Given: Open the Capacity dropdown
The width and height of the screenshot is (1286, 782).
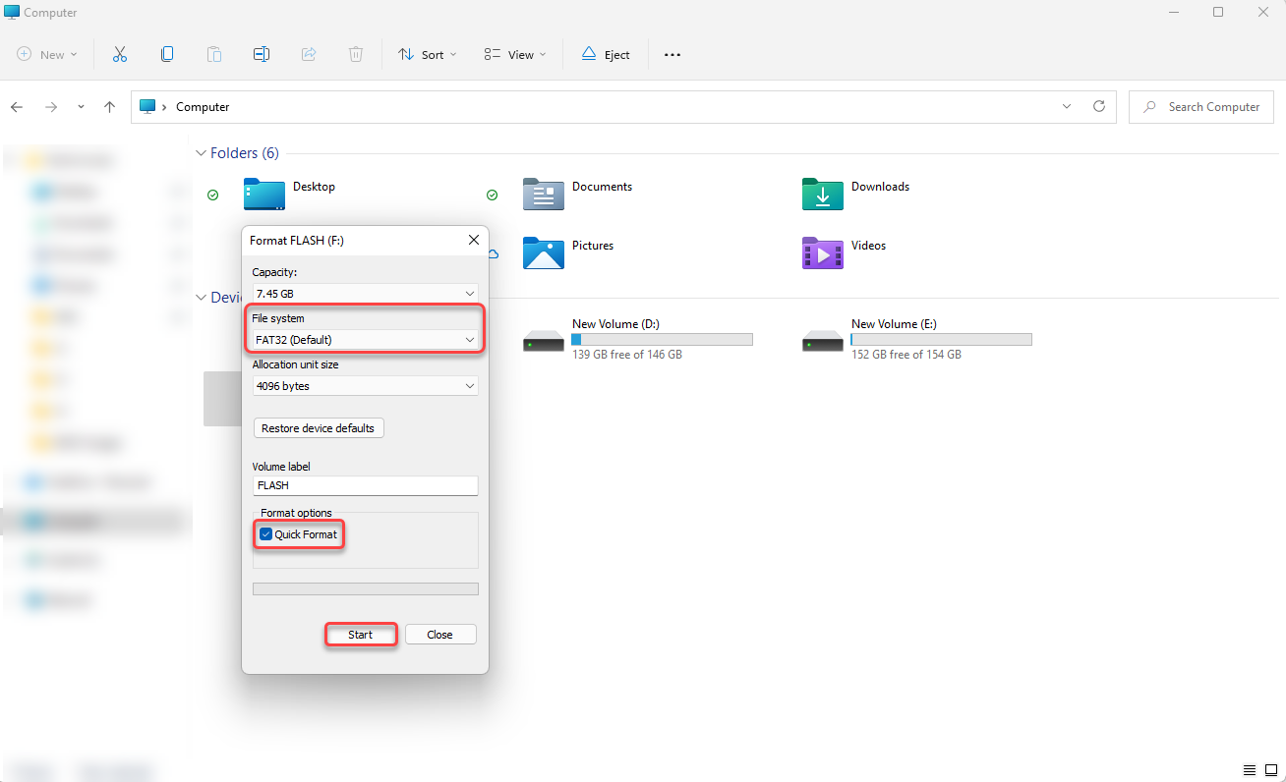Looking at the screenshot, I should [365, 293].
